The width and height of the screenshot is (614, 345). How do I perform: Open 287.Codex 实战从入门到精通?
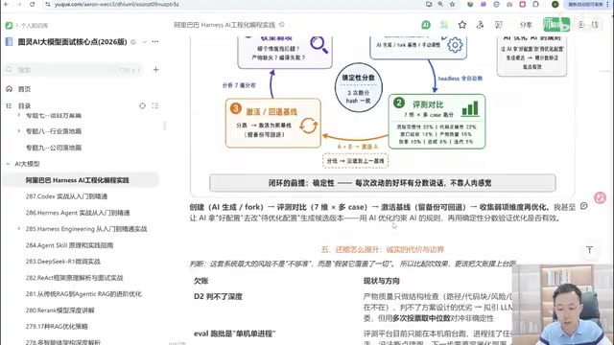coord(66,196)
